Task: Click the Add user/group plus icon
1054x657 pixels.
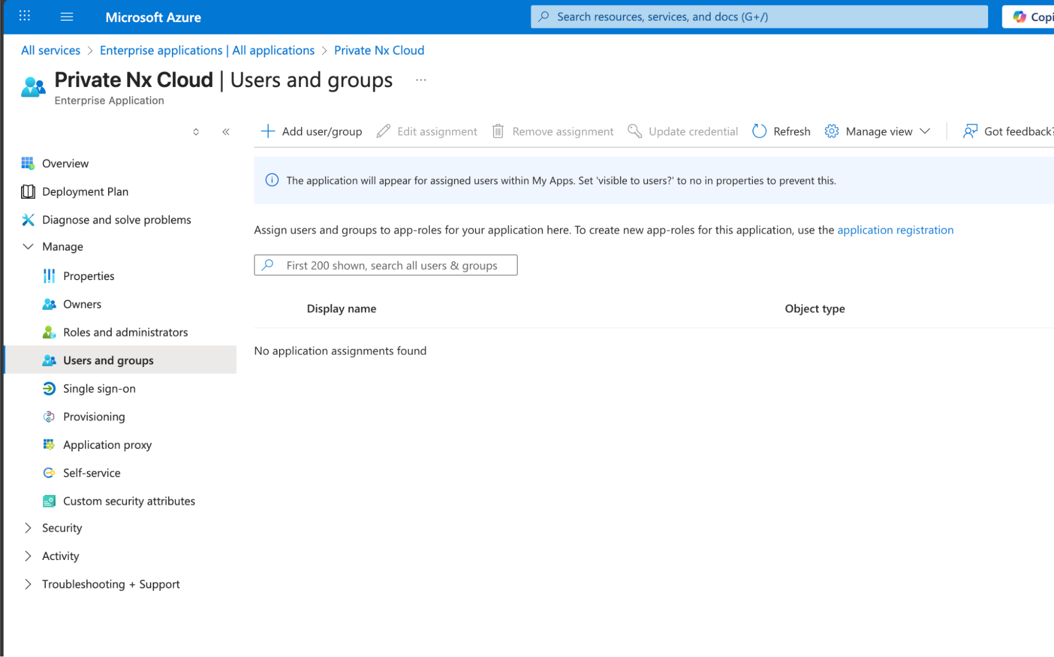Action: coord(268,131)
